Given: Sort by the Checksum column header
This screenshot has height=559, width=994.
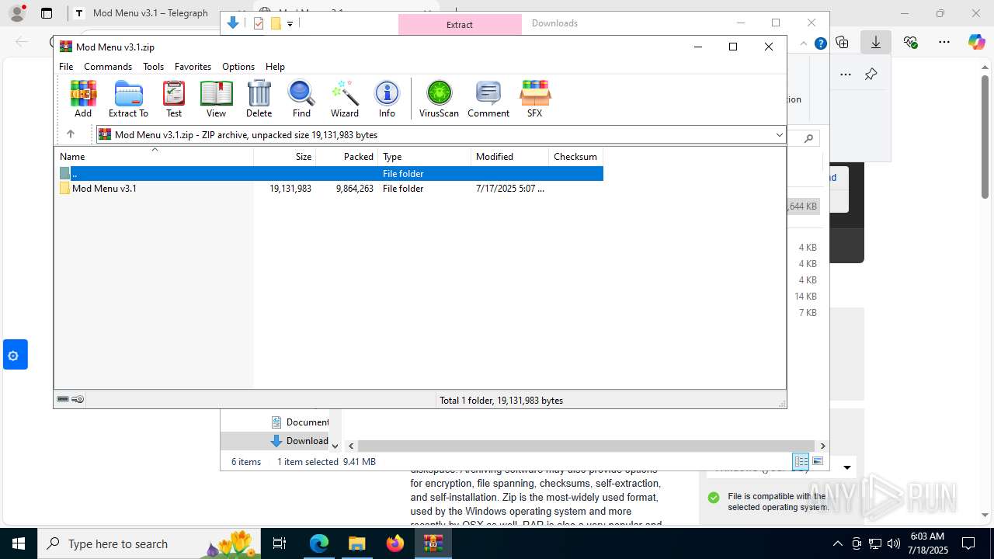Looking at the screenshot, I should 576,156.
